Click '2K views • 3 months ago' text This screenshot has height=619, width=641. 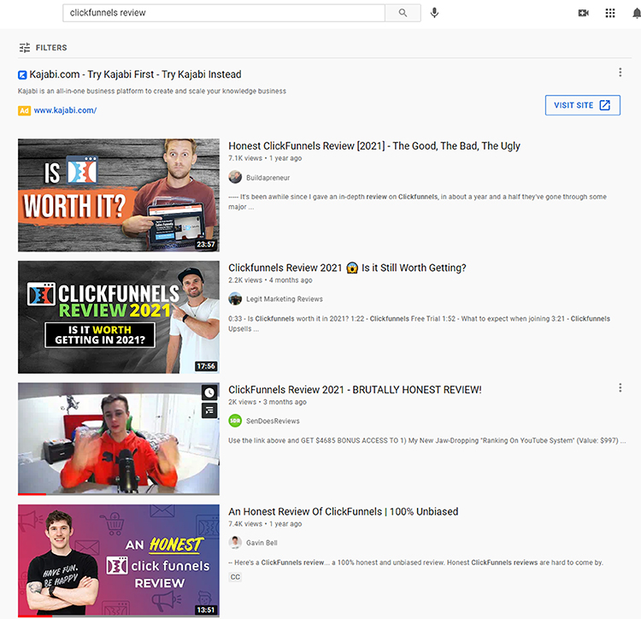pos(268,402)
